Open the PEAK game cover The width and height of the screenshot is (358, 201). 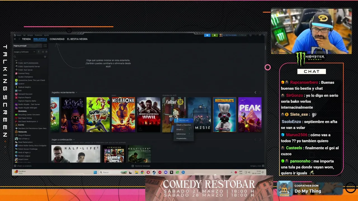[x=250, y=114]
